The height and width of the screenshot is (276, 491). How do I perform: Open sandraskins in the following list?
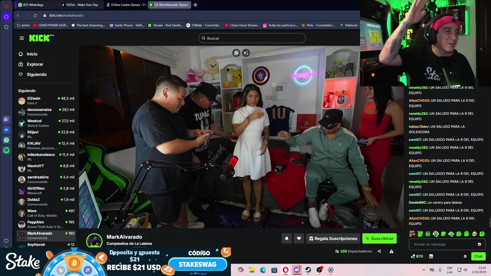46,179
